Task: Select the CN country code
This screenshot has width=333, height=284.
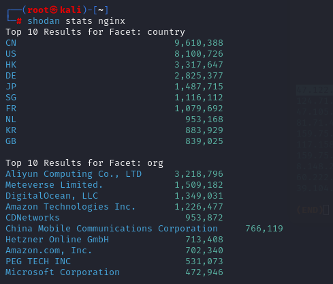Action: tap(11, 43)
